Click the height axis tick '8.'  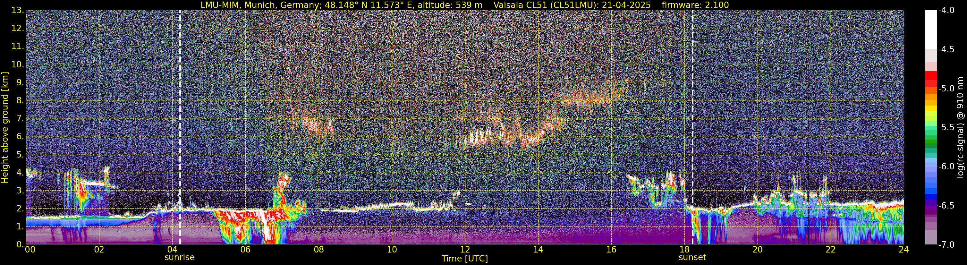pos(20,101)
